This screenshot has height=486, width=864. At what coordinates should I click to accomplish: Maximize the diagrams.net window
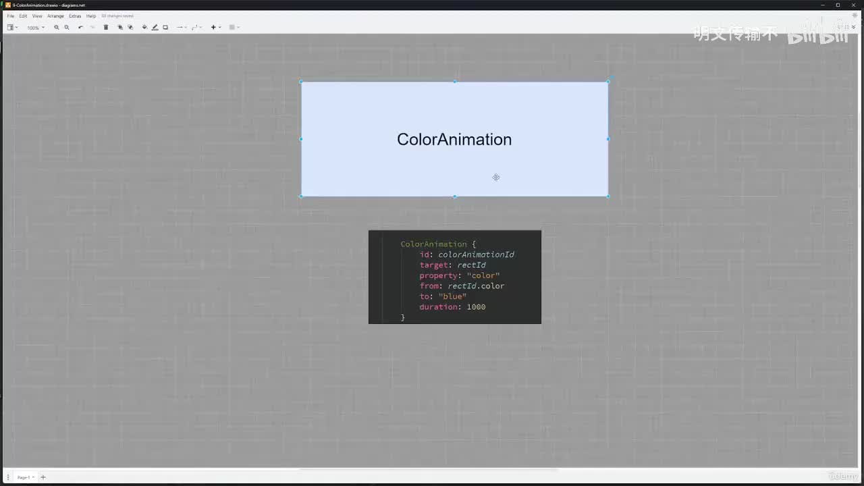point(838,5)
